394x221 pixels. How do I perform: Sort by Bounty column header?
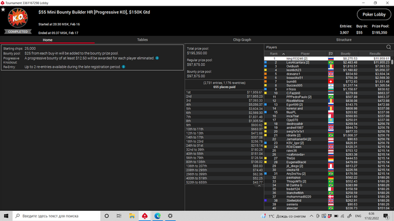(x=346, y=54)
